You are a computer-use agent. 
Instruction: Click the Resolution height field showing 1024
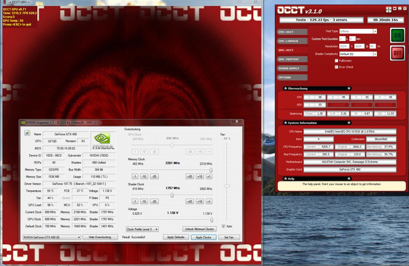click(x=360, y=46)
